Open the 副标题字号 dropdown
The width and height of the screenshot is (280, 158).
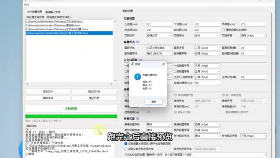pos(207,54)
